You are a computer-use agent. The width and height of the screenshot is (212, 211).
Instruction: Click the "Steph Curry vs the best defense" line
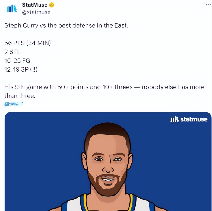point(66,26)
